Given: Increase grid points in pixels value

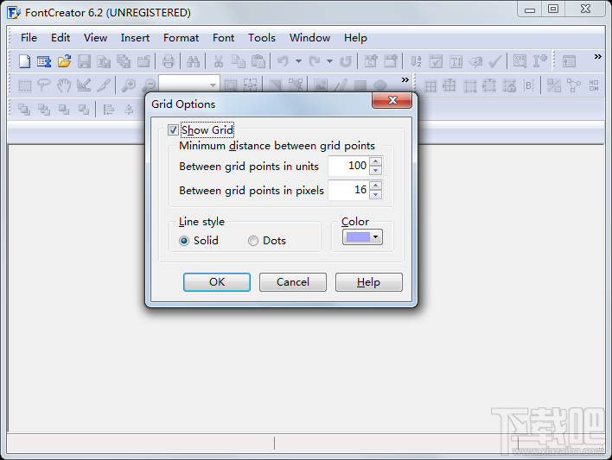Looking at the screenshot, I should tap(375, 186).
